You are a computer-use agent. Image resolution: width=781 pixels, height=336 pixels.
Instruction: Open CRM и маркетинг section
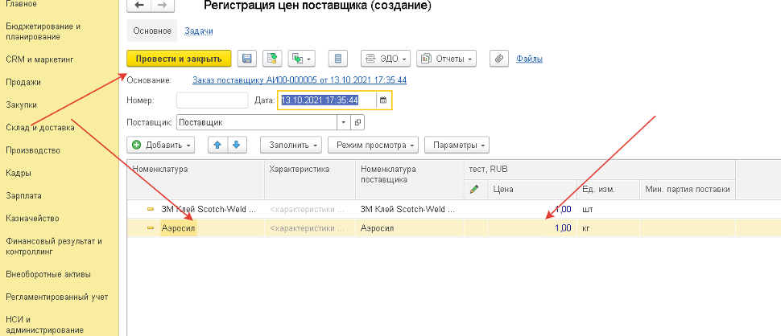[x=39, y=59]
